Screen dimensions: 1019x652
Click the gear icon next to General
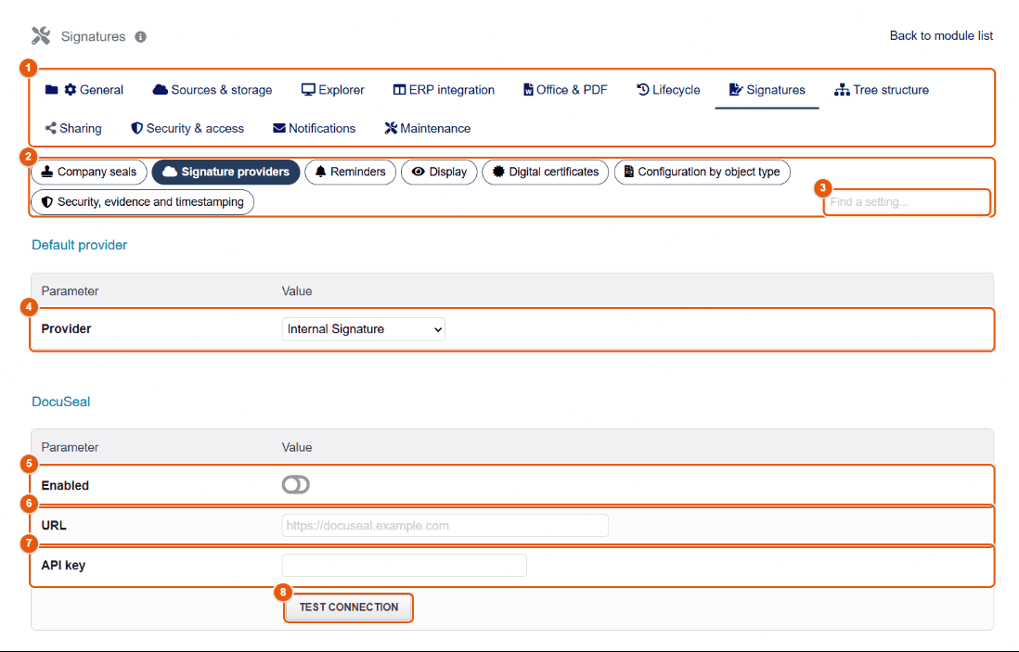click(x=71, y=90)
